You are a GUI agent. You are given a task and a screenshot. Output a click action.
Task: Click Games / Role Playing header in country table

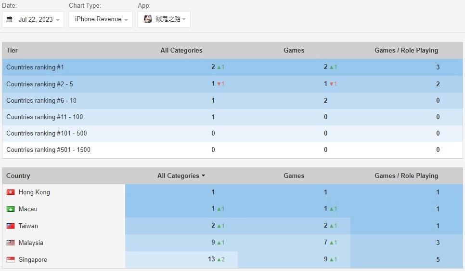pos(406,176)
